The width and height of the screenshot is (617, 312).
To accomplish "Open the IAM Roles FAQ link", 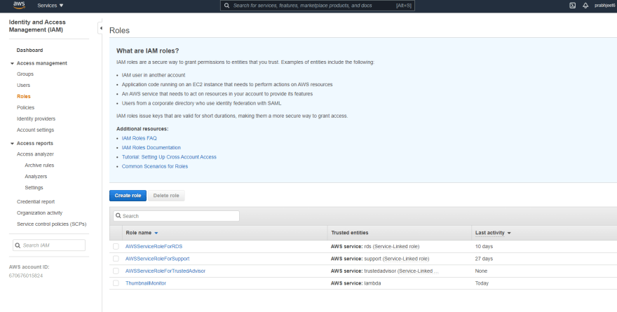I will pyautogui.click(x=139, y=138).
